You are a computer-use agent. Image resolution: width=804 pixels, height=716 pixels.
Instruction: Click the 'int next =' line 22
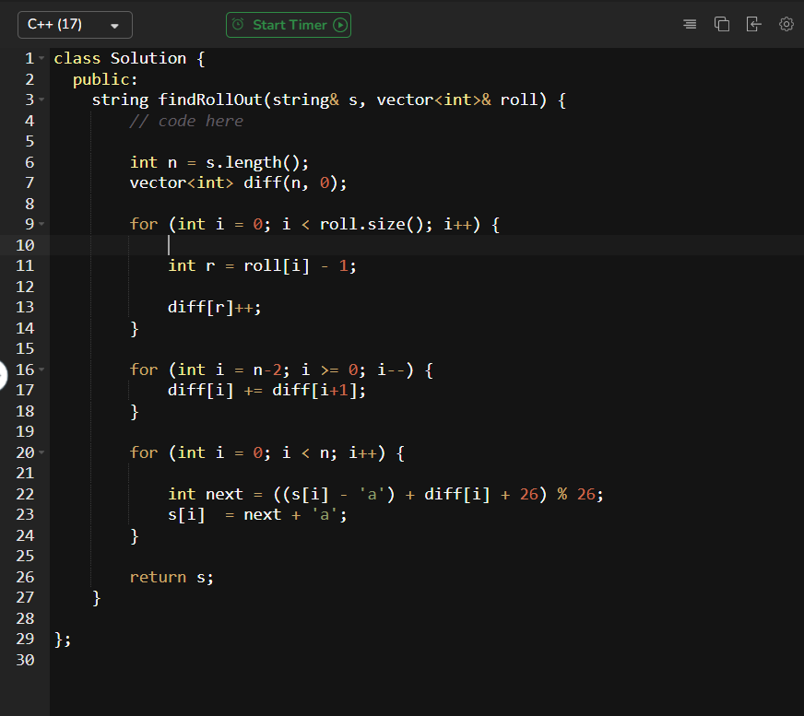(x=385, y=494)
